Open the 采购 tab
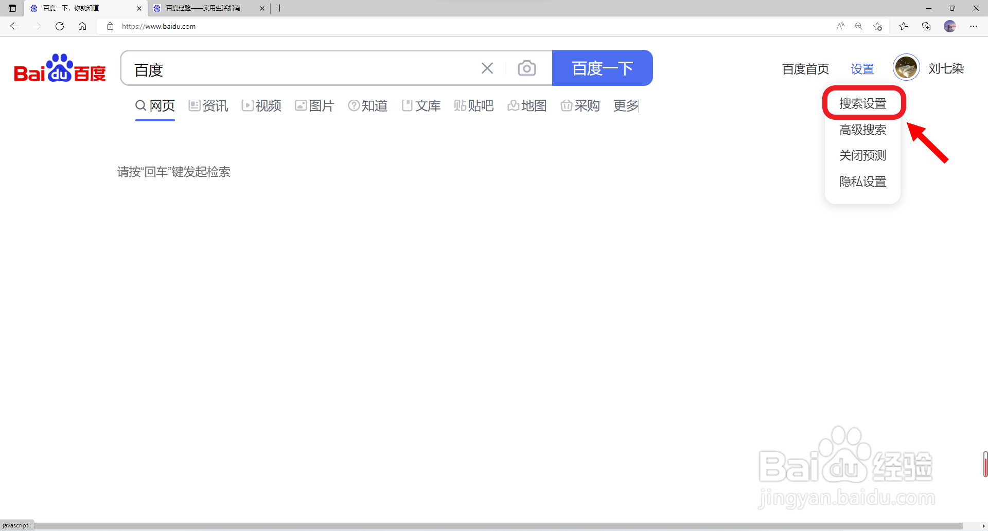988x531 pixels. point(580,105)
